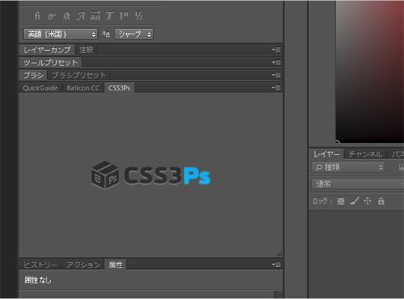Toggle lock transparent pixels icon
Image resolution: width=404 pixels, height=299 pixels.
(x=340, y=201)
